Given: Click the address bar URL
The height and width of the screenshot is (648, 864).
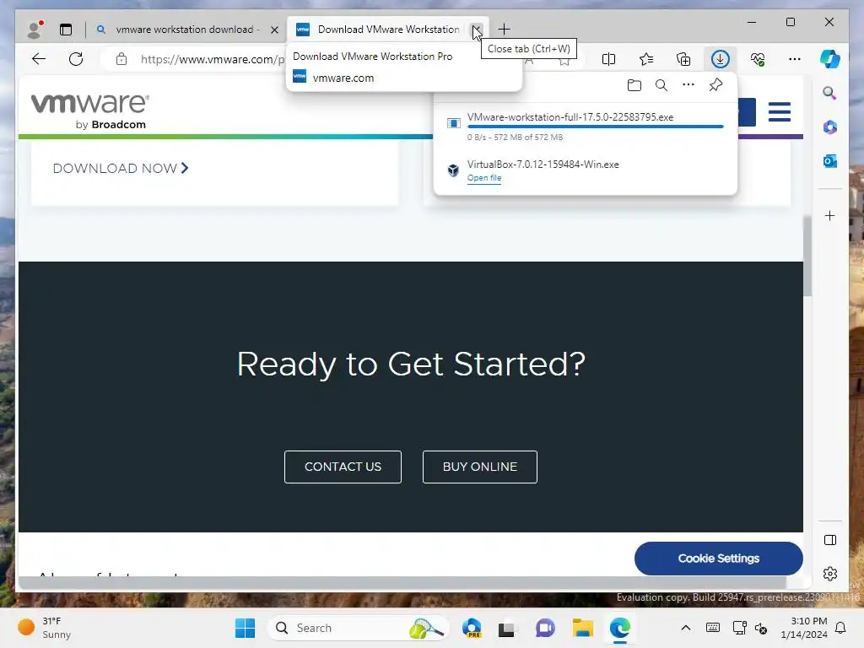Looking at the screenshot, I should click(x=212, y=60).
